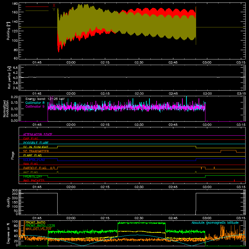
Task: Click the 180 tick on pointing axis
Action: tap(15, 4)
